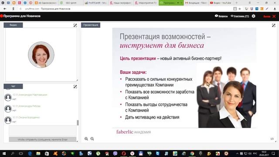
Task: Open the browser downloads arrow
Action: tap(275, 9)
